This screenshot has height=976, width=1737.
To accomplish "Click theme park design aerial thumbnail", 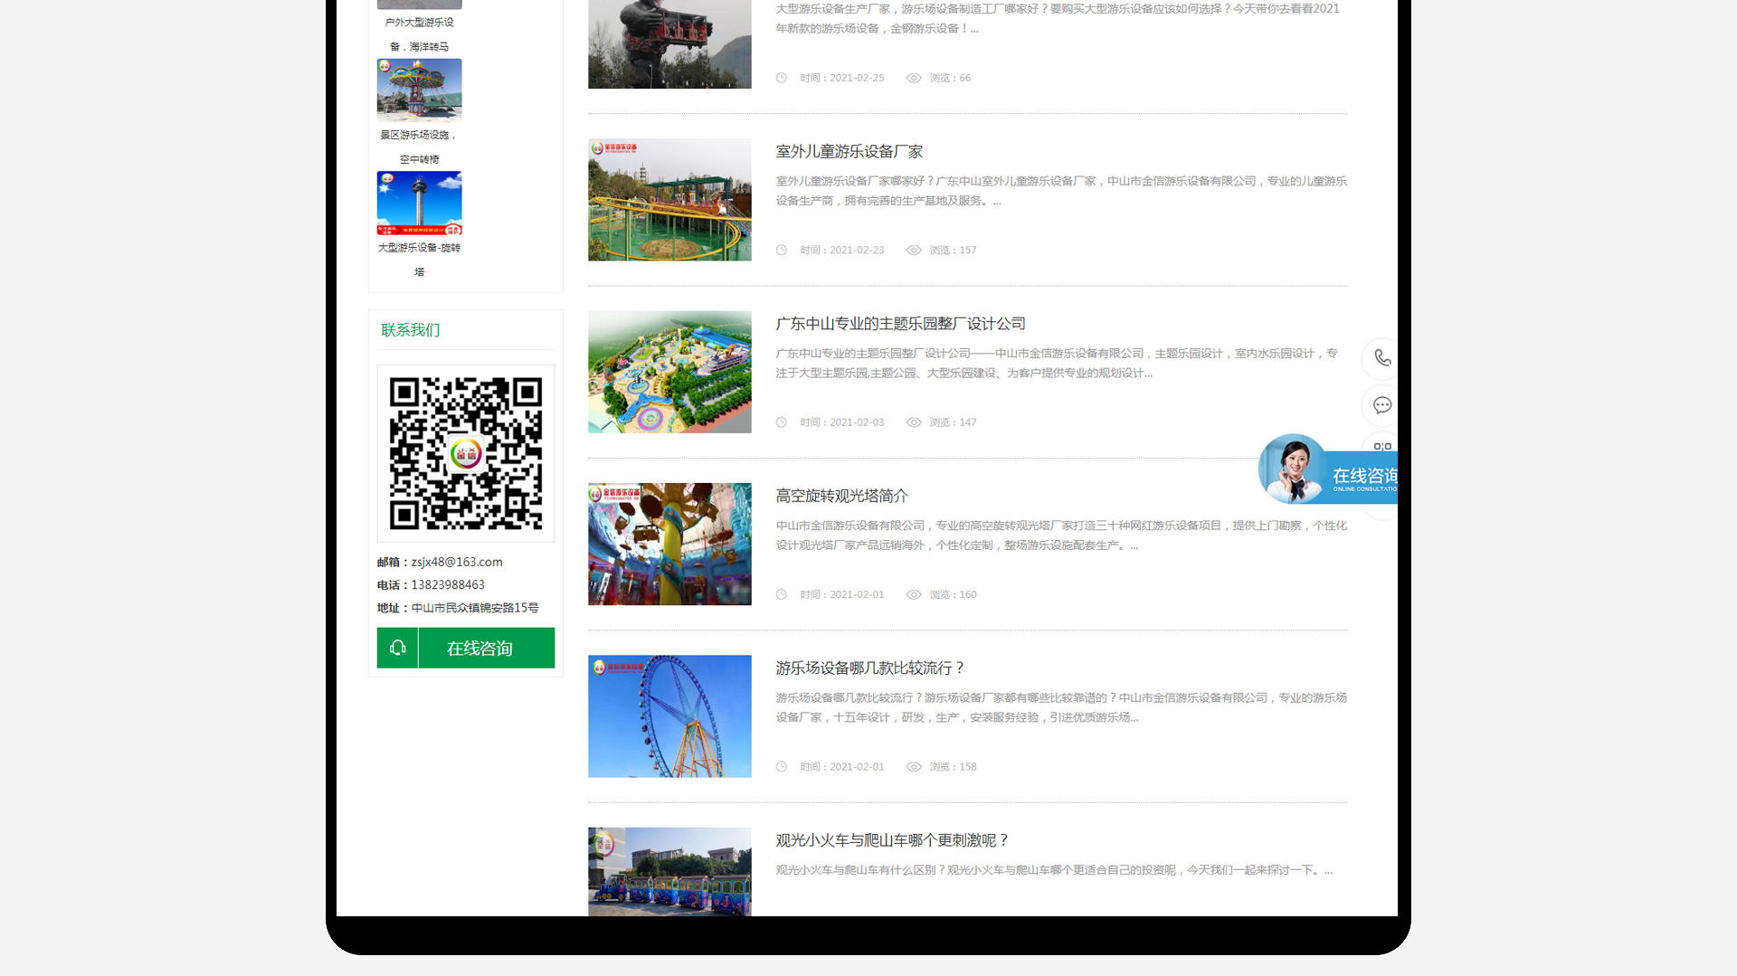I will tap(669, 372).
